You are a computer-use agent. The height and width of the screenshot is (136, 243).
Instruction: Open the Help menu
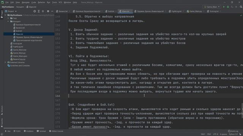[x=75, y=2]
